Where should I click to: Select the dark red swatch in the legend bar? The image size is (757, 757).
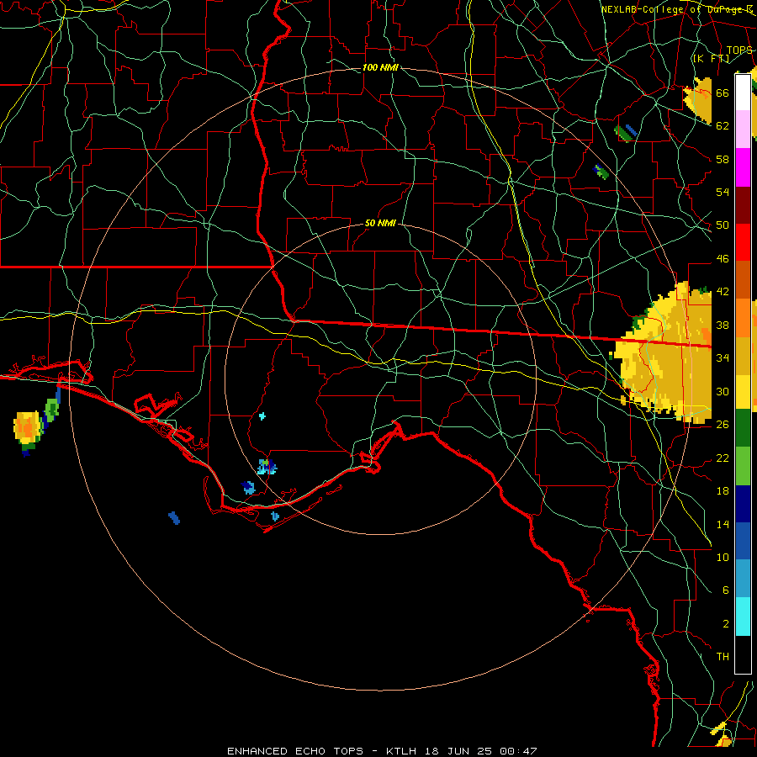(743, 206)
